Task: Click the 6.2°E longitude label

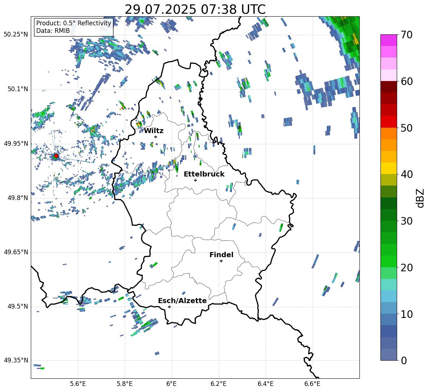Action: tap(218, 384)
